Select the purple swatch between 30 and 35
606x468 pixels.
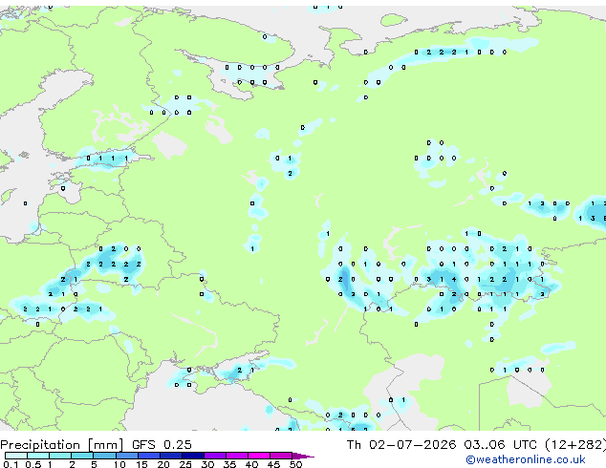pos(215,456)
